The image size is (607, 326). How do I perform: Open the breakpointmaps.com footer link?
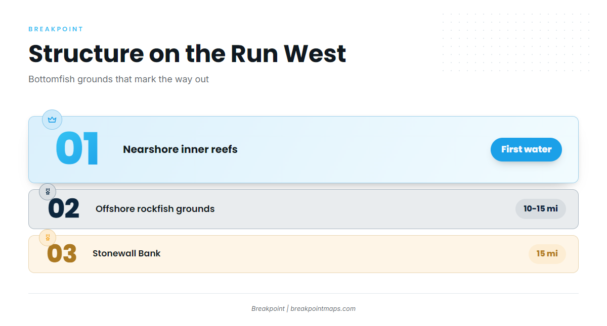[x=323, y=309]
